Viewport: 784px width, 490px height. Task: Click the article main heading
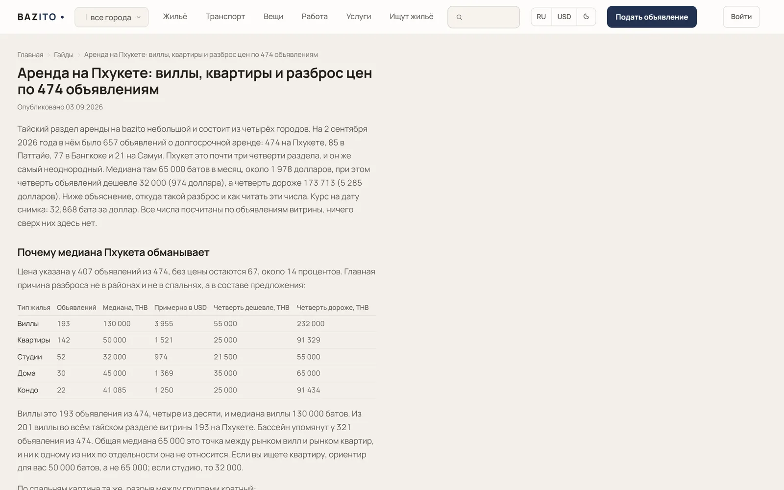(x=195, y=81)
